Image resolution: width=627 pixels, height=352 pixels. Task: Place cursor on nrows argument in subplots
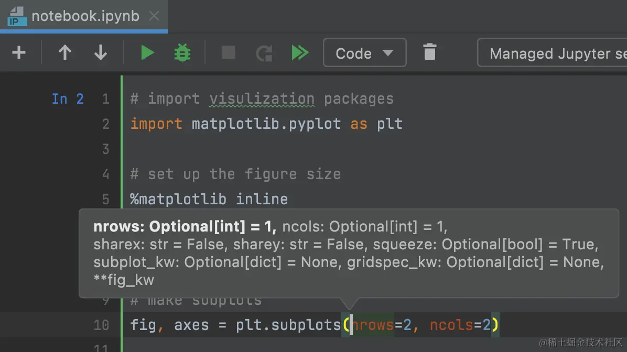click(373, 325)
